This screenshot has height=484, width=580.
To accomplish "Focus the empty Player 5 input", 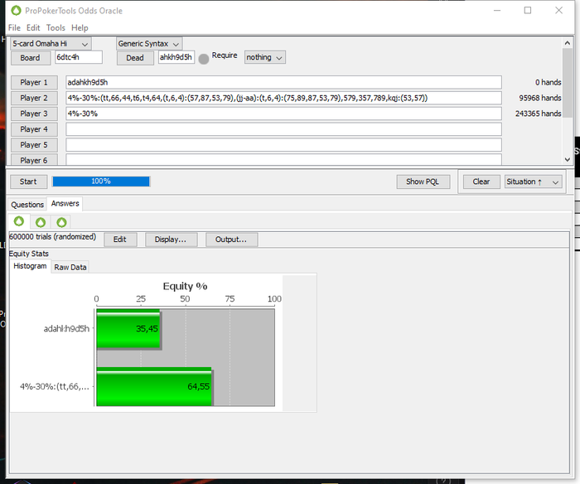I will pyautogui.click(x=283, y=145).
